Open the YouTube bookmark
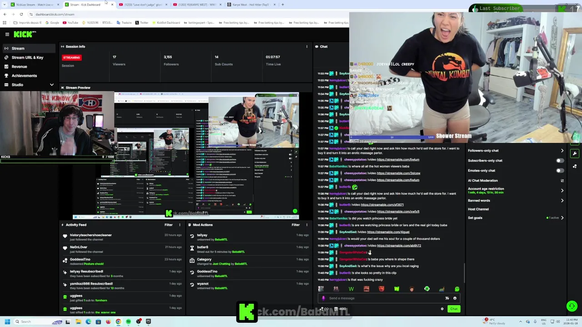The width and height of the screenshot is (582, 327). [x=70, y=22]
